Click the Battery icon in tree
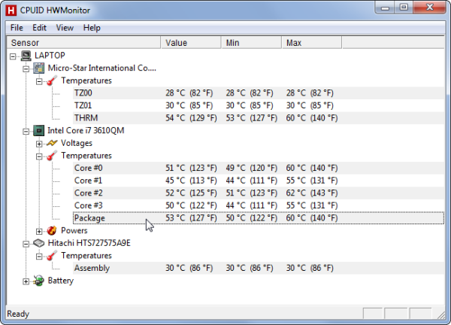 (39, 281)
